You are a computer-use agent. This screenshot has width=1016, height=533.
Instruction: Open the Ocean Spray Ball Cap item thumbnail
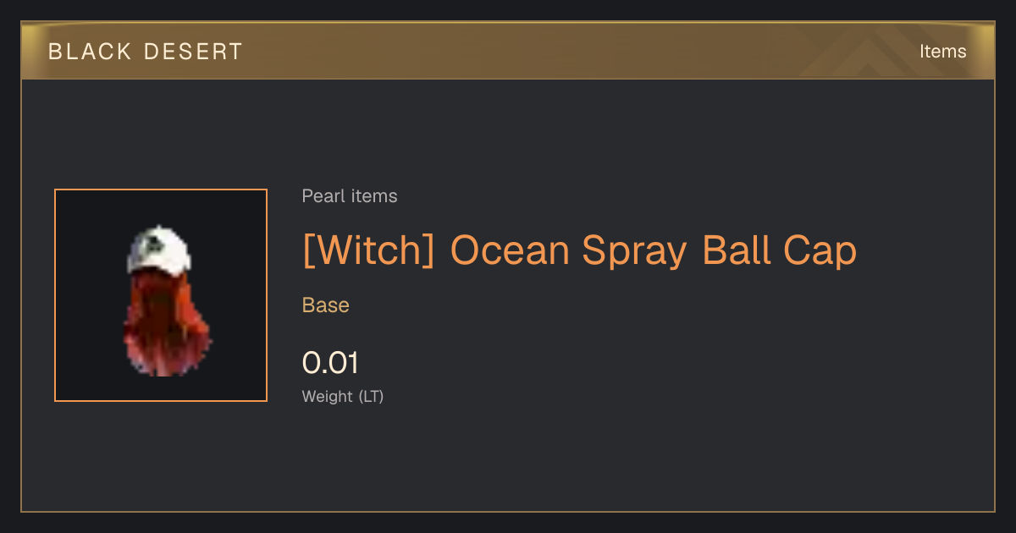(x=161, y=295)
